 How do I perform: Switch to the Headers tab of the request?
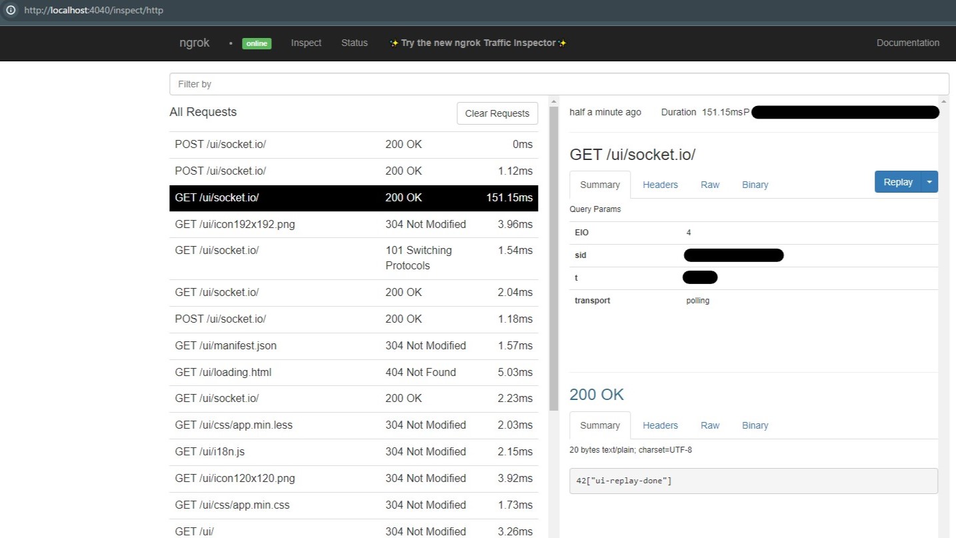pos(659,185)
